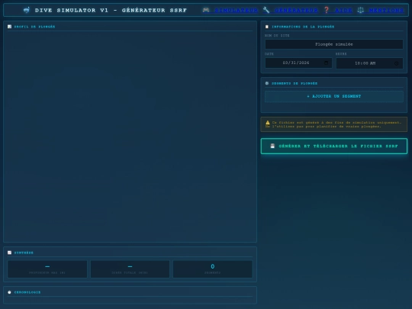Screen dimensions: 412x309
Task: Open the Mentions legal link
Action: click(386, 10)
